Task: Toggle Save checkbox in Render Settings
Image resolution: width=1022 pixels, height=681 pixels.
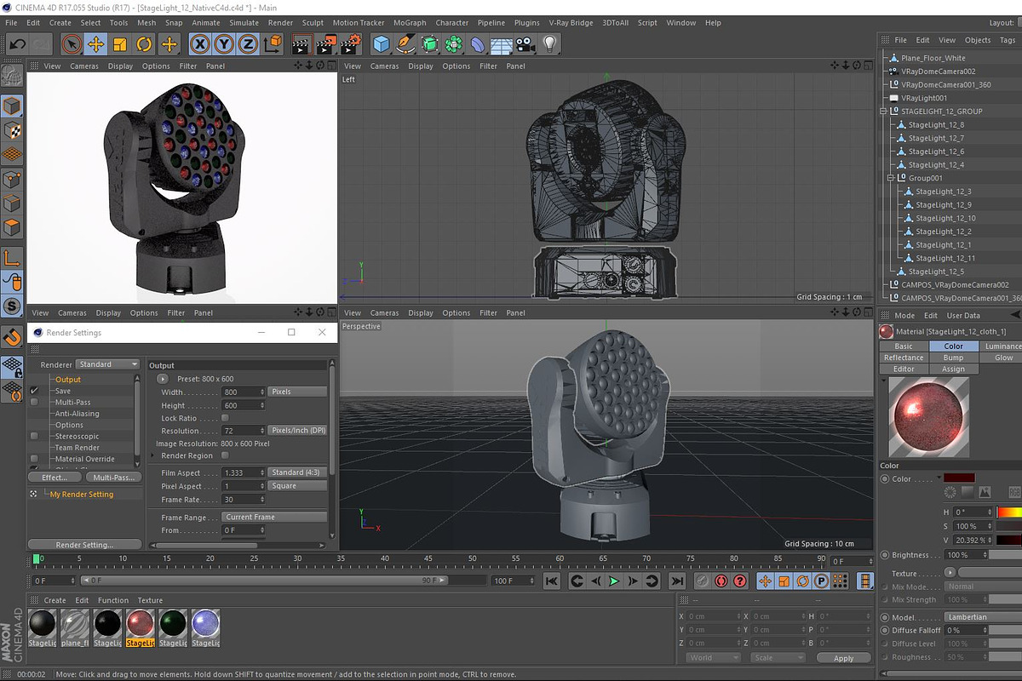Action: tap(34, 391)
